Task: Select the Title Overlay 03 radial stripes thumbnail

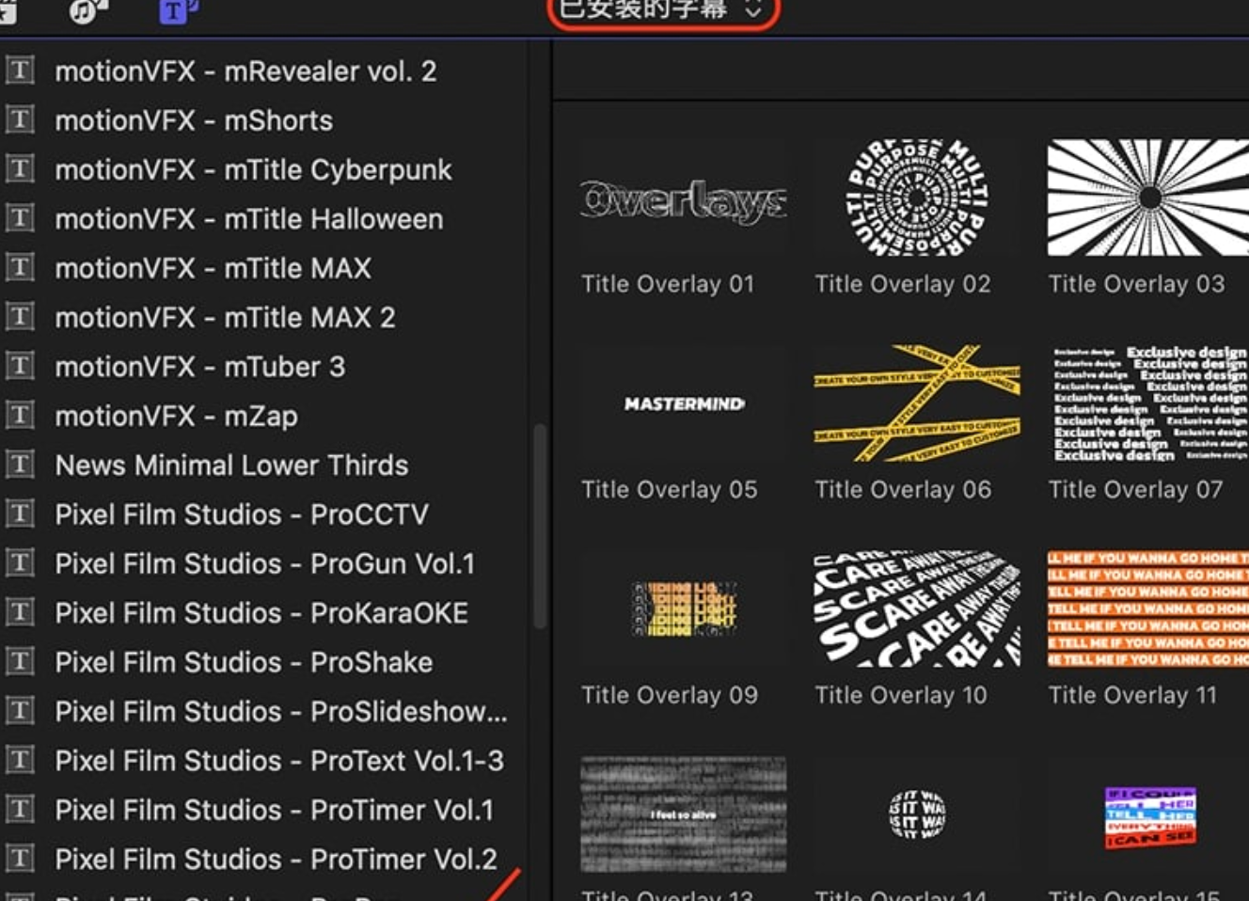Action: click(1148, 198)
